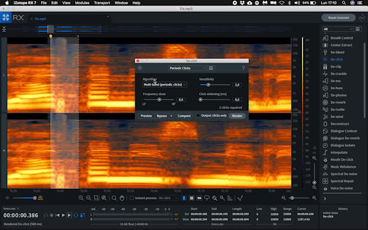
Task: Enable Instant process checkbox
Action: pyautogui.click(x=132, y=198)
